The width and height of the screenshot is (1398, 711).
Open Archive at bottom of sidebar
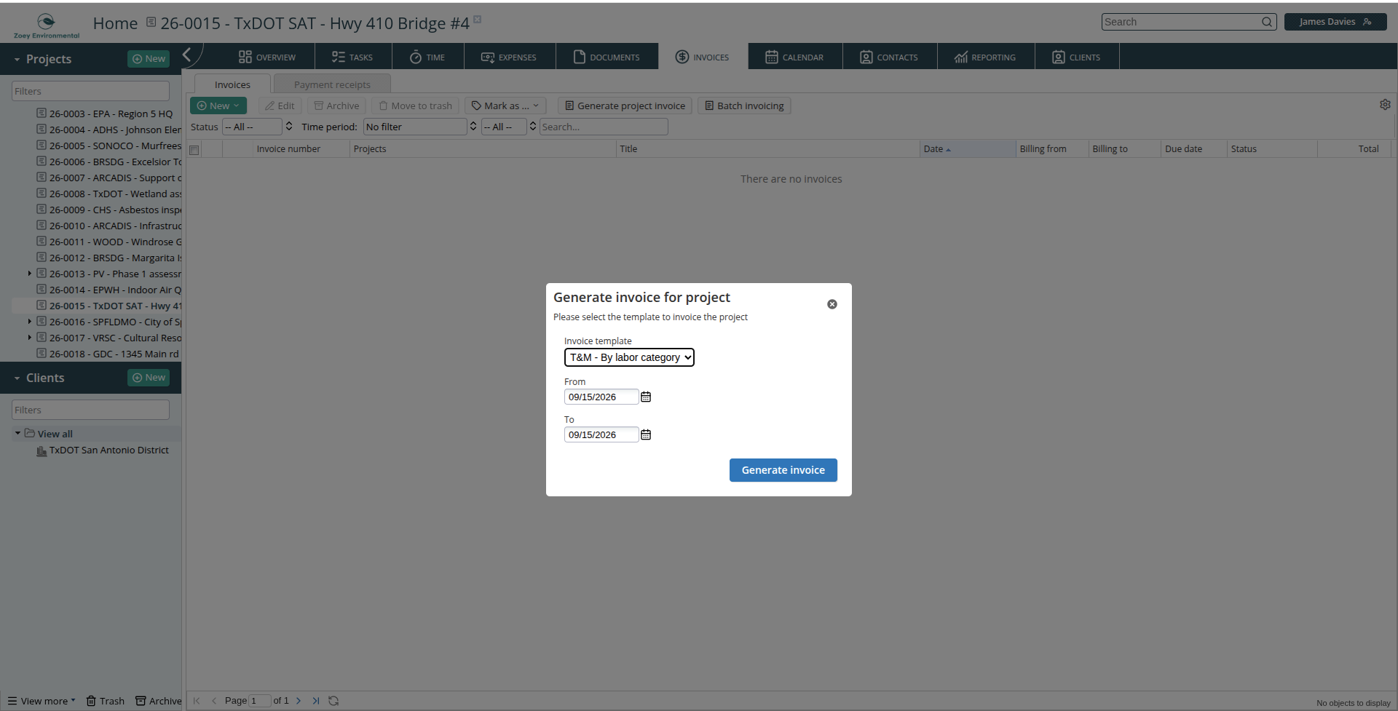159,701
